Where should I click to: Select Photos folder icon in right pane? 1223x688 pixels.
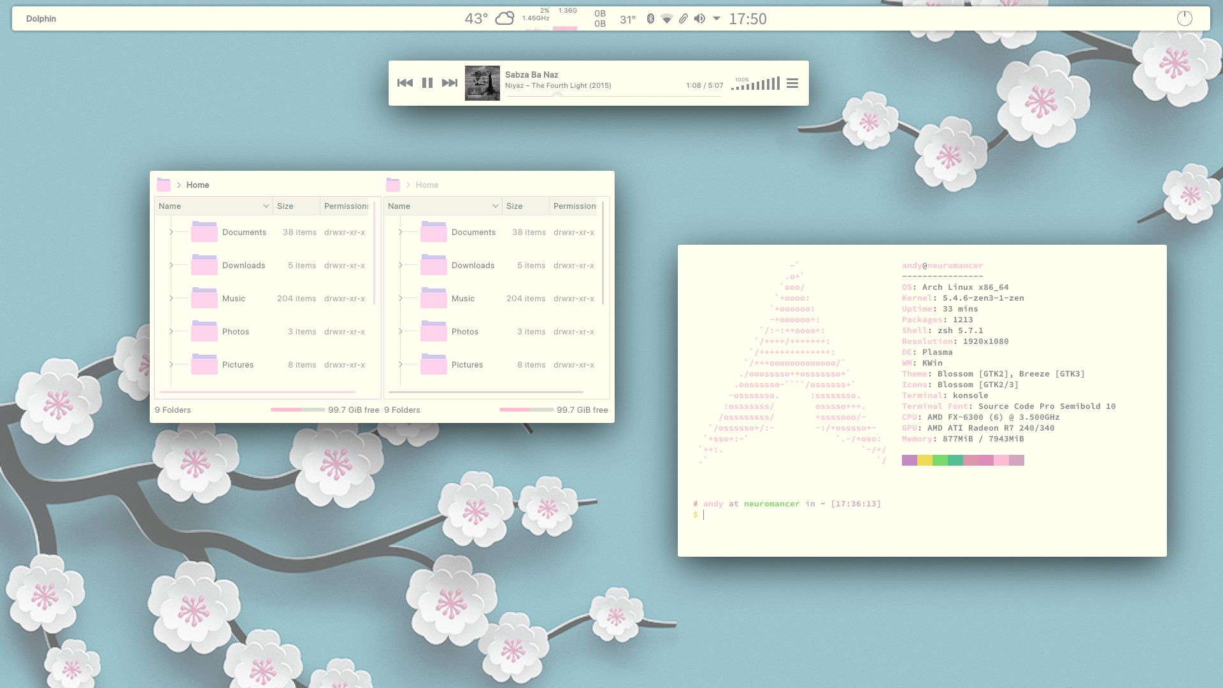[434, 331]
